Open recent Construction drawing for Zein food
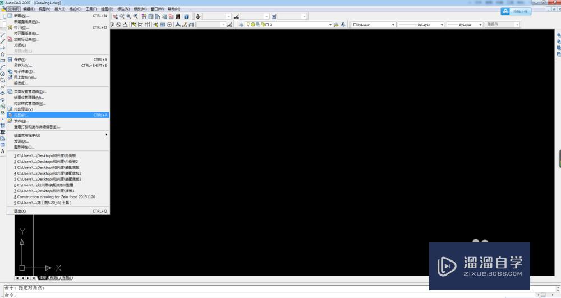This screenshot has width=561, height=298. pyautogui.click(x=58, y=197)
